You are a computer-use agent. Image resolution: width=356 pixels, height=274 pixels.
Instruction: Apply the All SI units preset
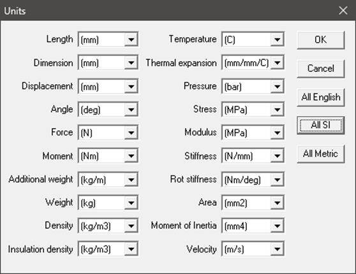tap(320, 125)
